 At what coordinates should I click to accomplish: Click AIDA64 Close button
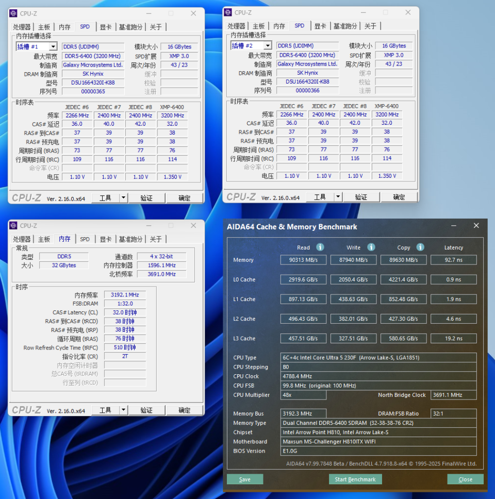click(x=465, y=479)
